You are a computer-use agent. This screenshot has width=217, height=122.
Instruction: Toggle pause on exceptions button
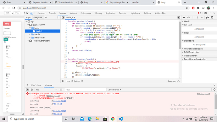tap(212, 17)
